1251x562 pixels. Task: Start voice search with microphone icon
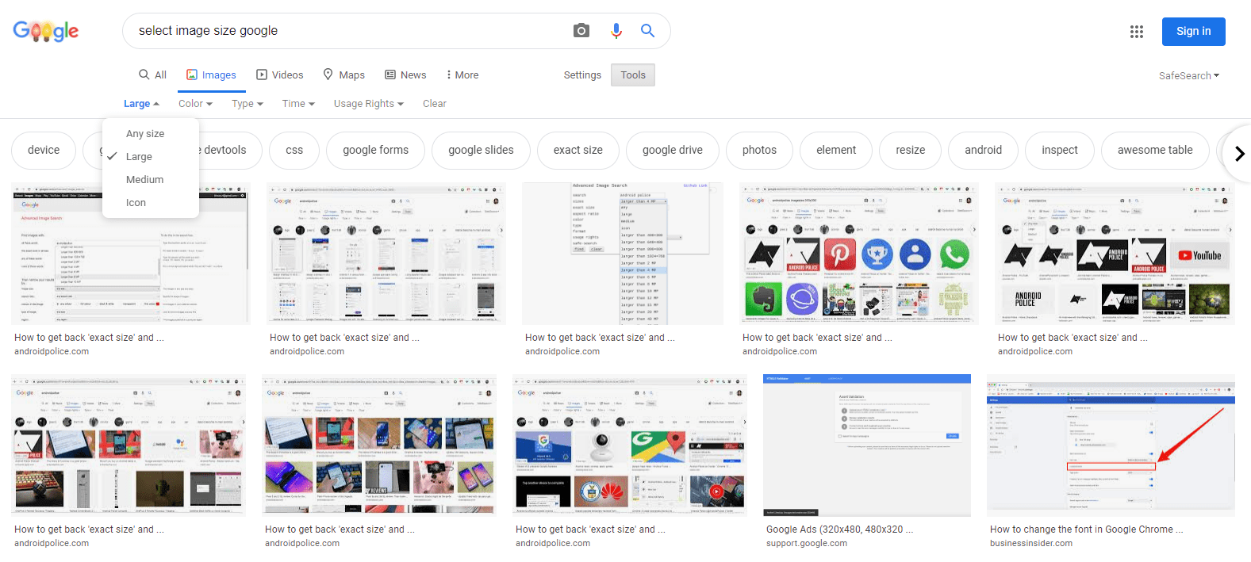point(616,31)
